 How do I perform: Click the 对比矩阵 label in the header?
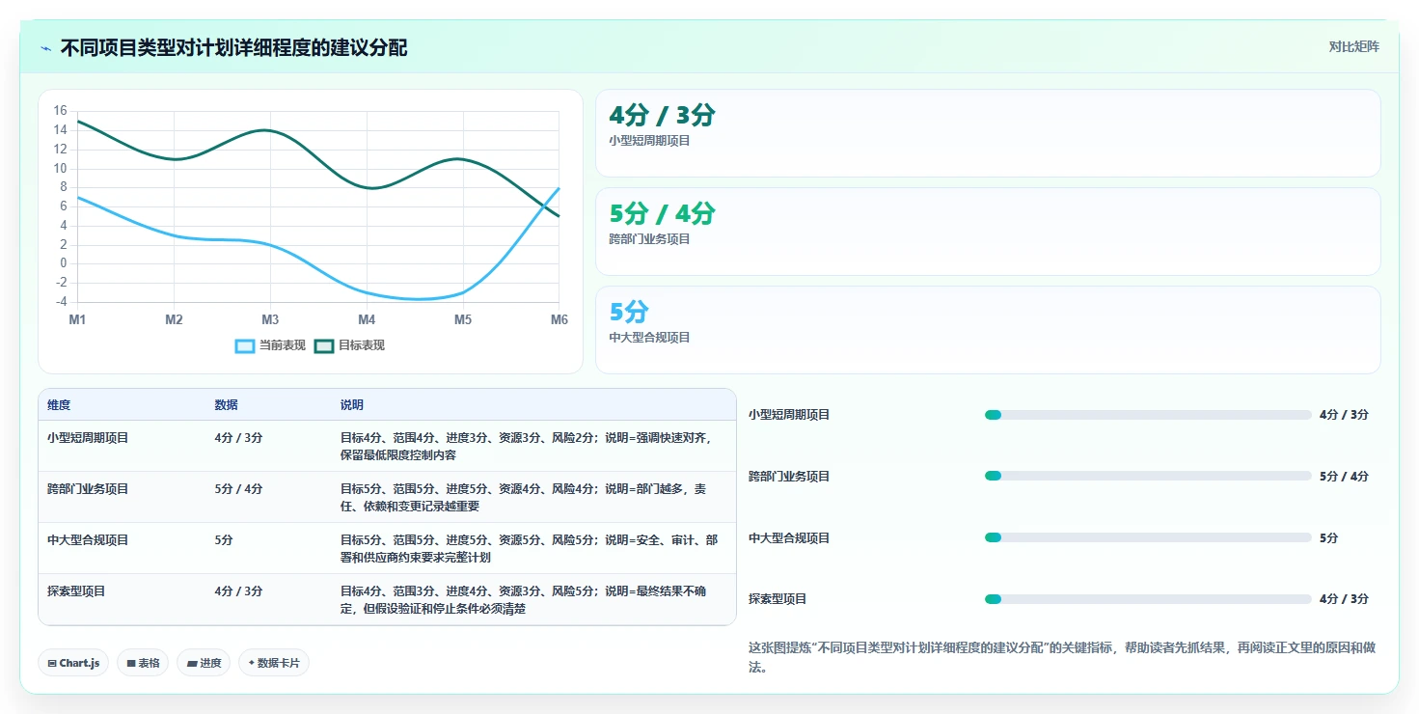point(1354,46)
